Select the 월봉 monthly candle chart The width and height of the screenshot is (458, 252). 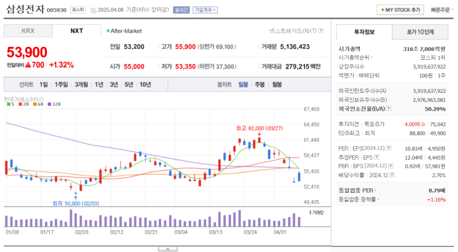[277, 85]
